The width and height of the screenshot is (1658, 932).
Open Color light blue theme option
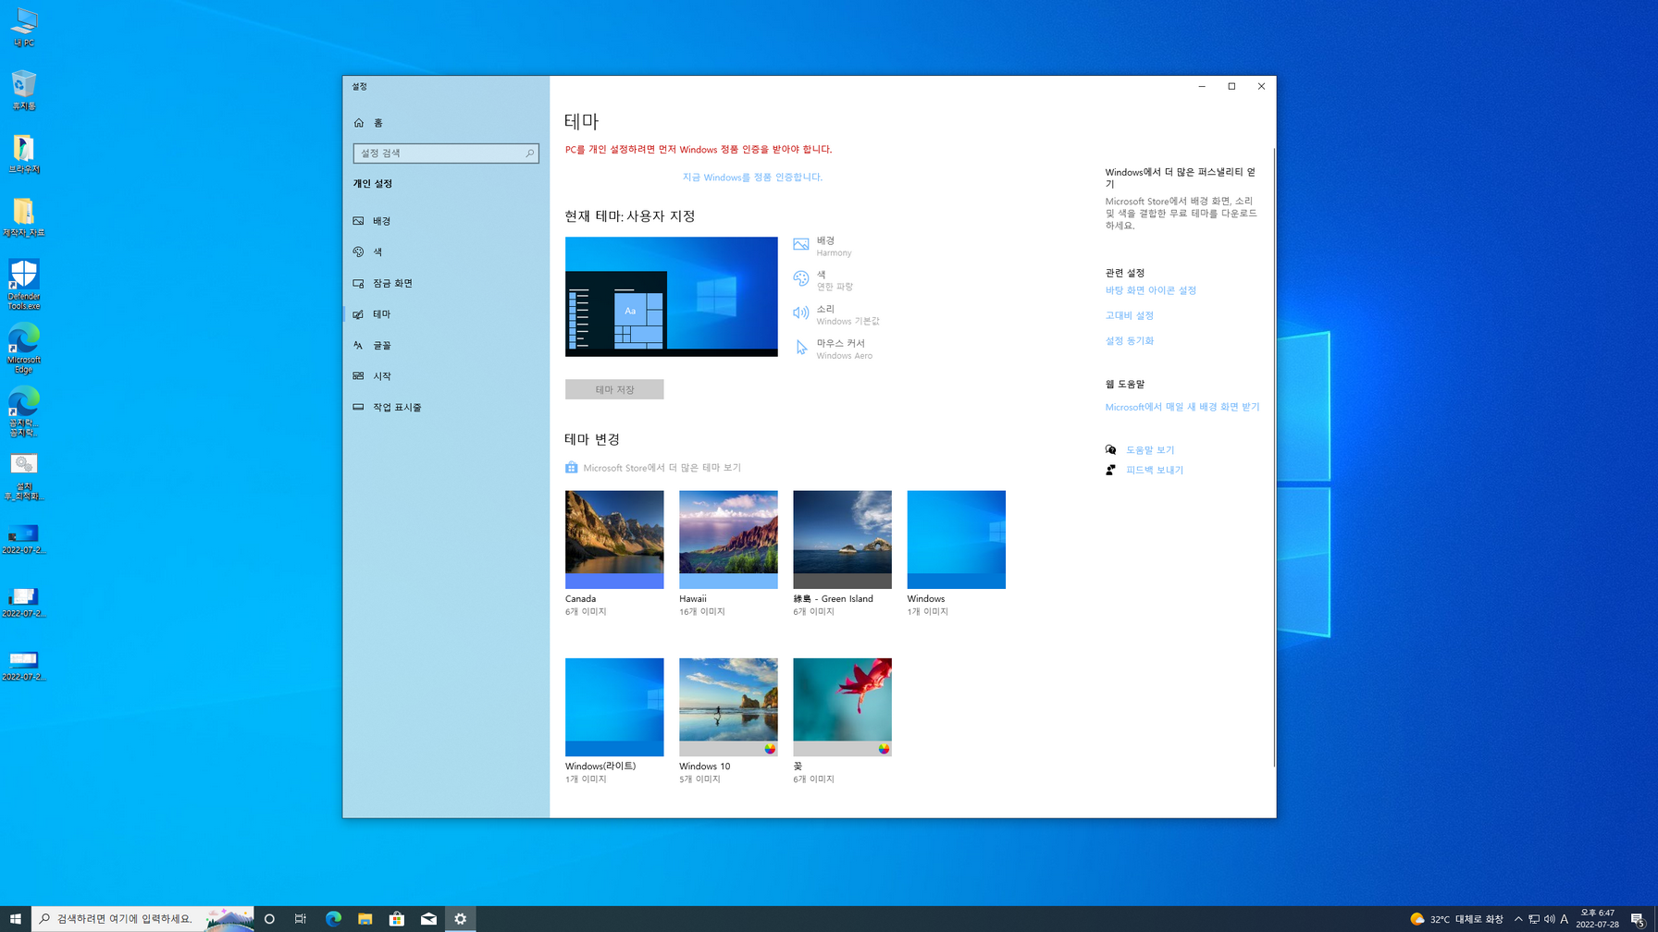pyautogui.click(x=823, y=280)
